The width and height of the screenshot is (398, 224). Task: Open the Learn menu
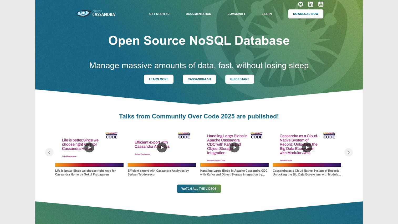[x=267, y=14]
